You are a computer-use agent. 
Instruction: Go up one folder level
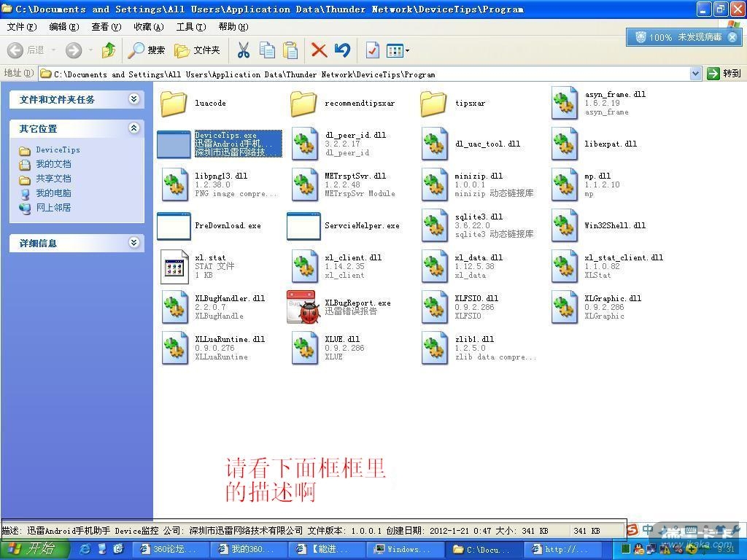[109, 50]
